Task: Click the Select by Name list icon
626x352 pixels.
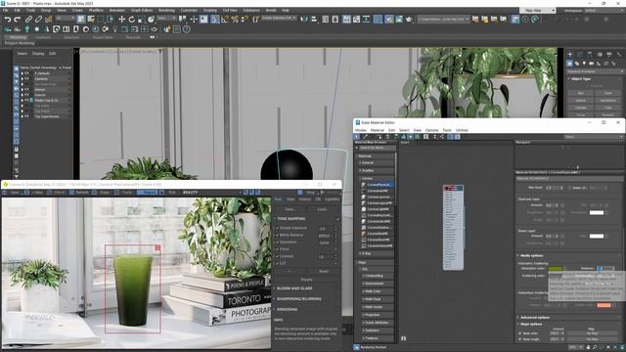Action: coord(91,20)
